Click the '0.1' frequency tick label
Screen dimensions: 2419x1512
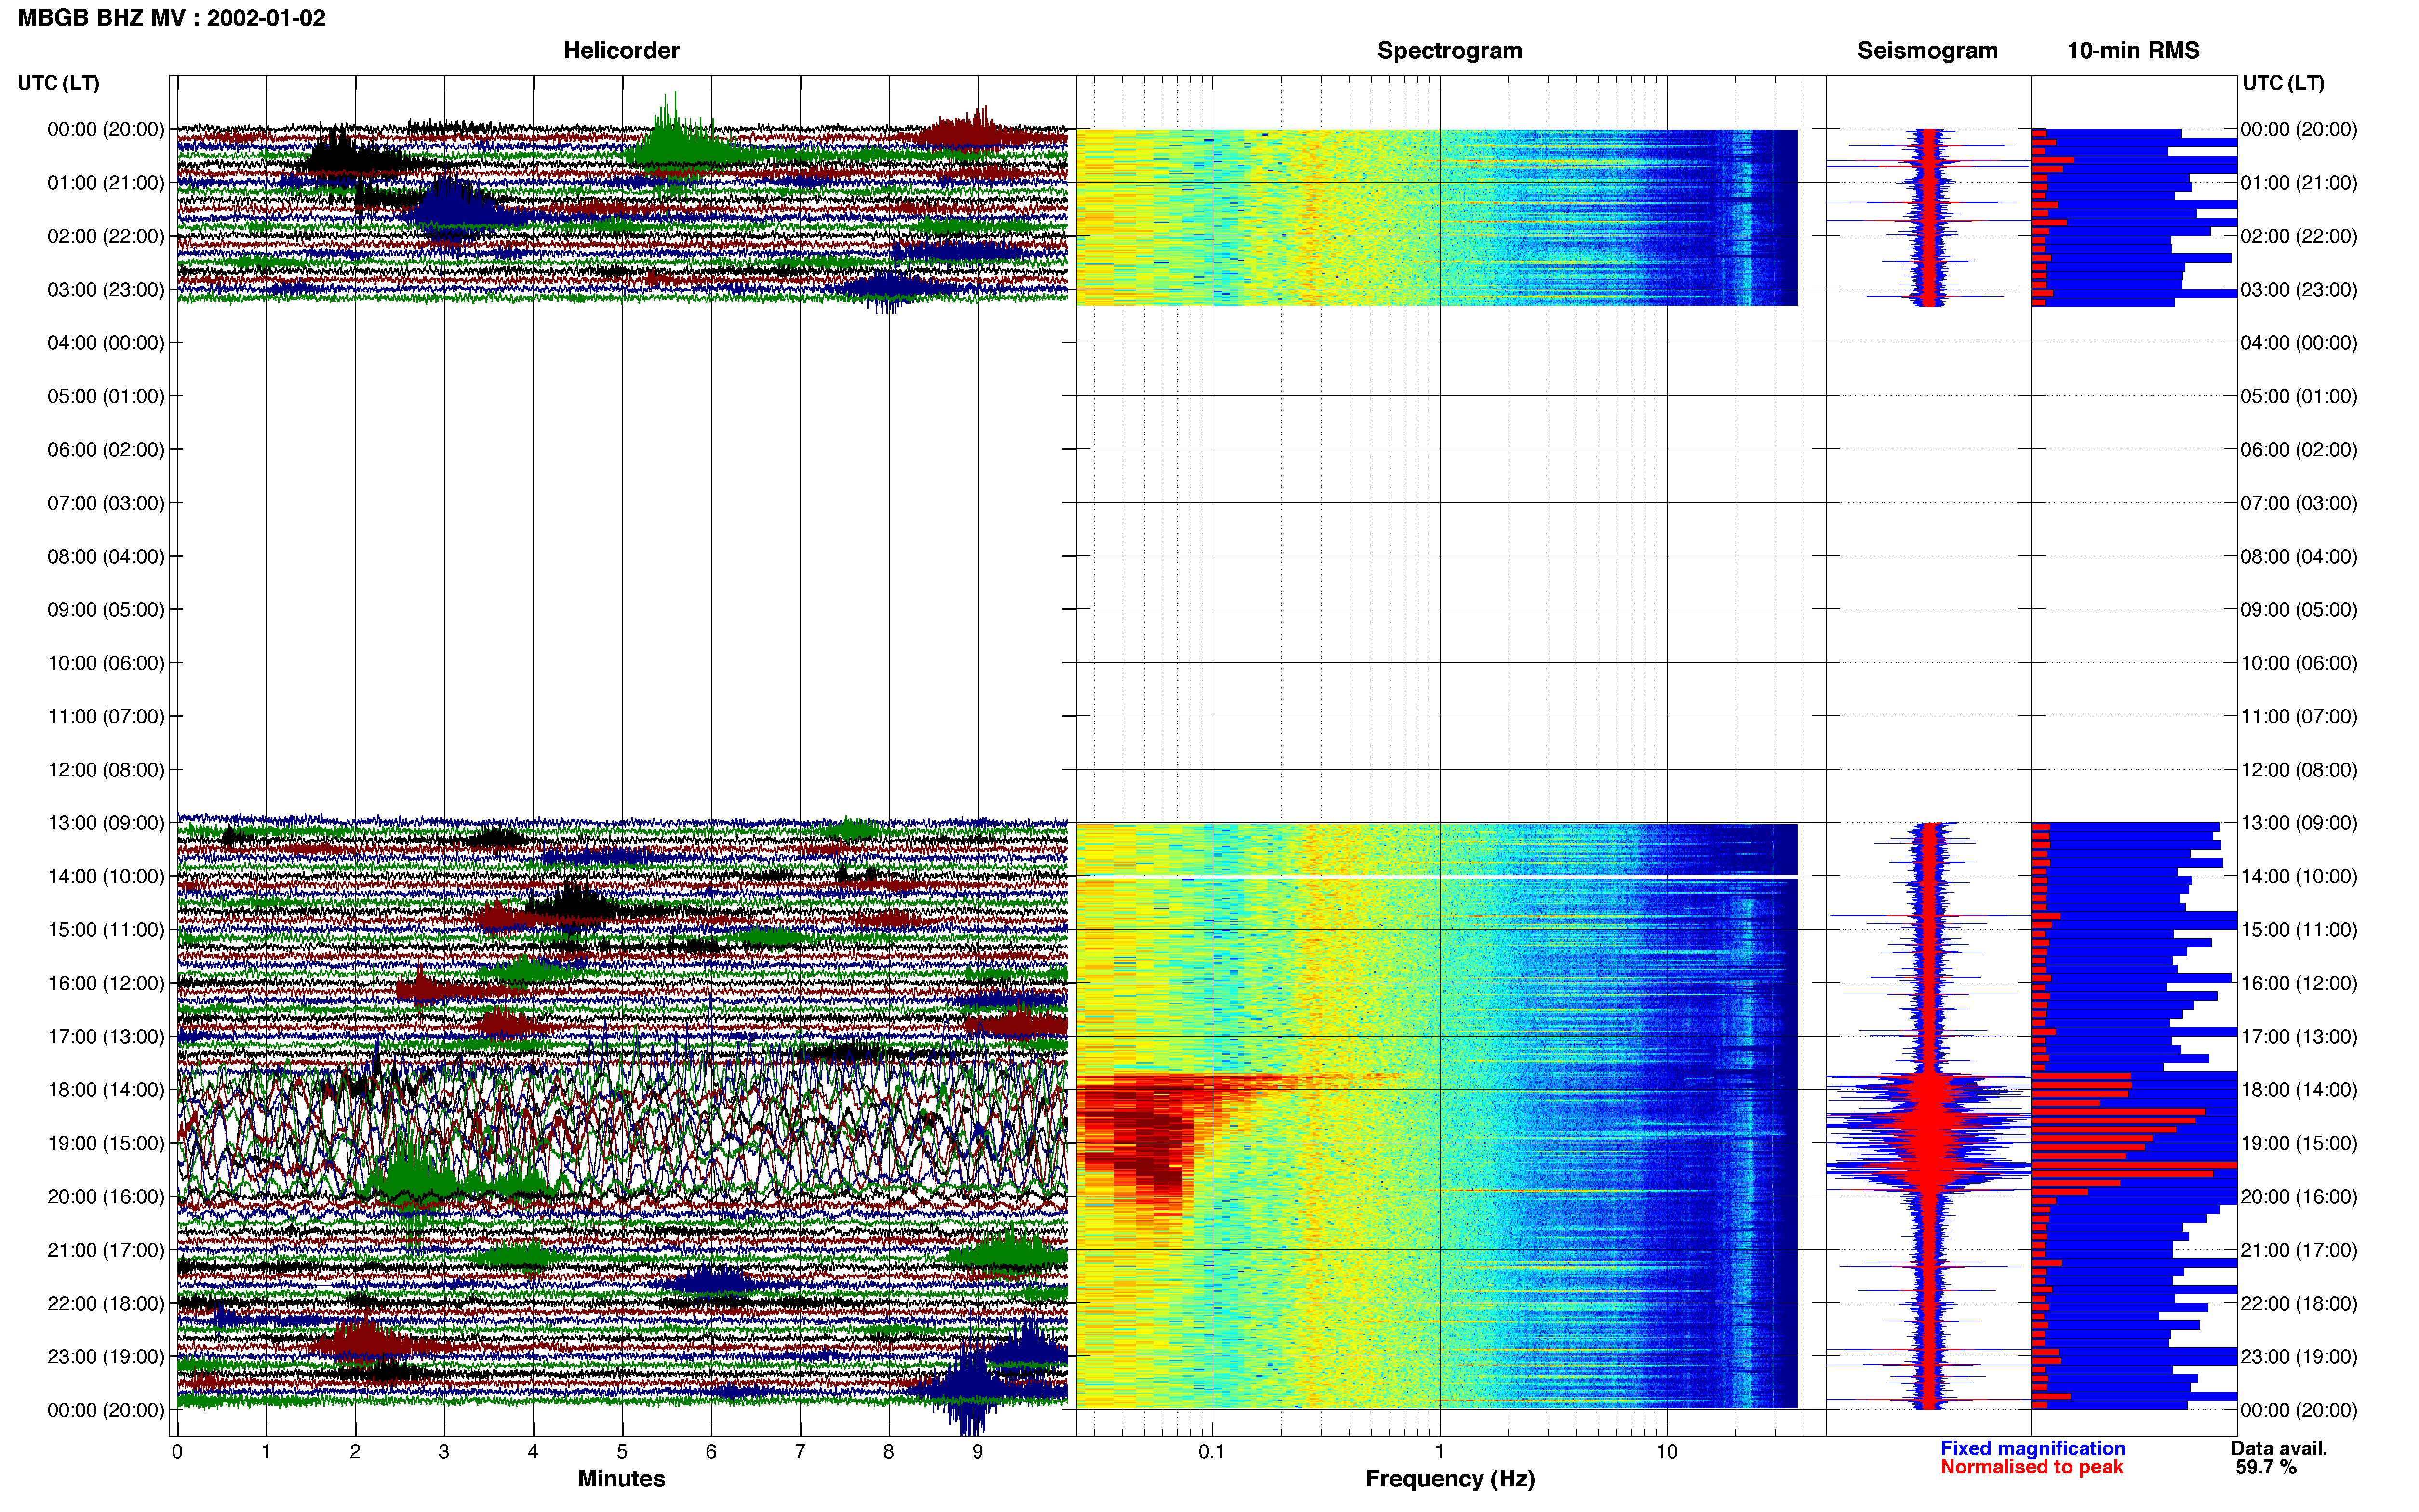point(1212,1452)
